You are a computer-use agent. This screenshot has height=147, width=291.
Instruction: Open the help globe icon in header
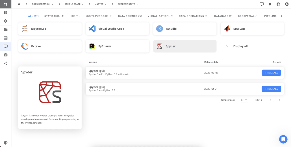[x=278, y=4]
